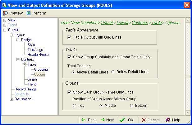Click the green OK checkmark icon
The height and width of the screenshot is (125, 192).
(122, 120)
